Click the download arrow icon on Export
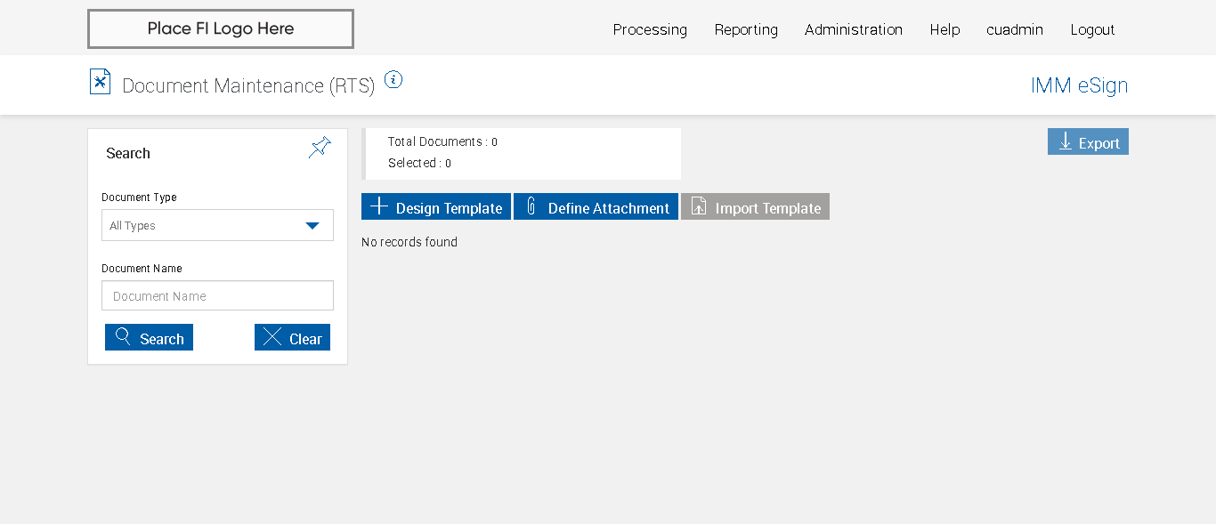 [1065, 141]
